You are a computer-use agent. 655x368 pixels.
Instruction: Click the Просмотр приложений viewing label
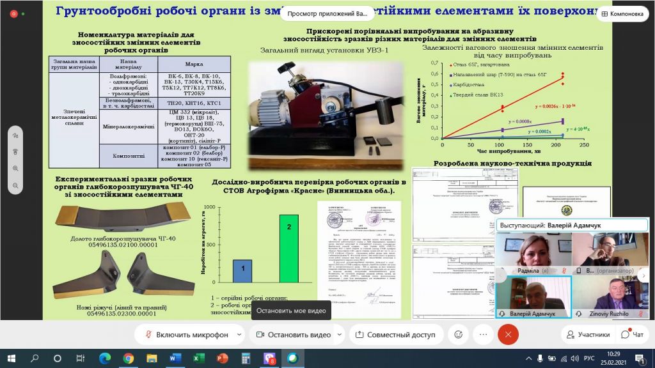point(327,14)
